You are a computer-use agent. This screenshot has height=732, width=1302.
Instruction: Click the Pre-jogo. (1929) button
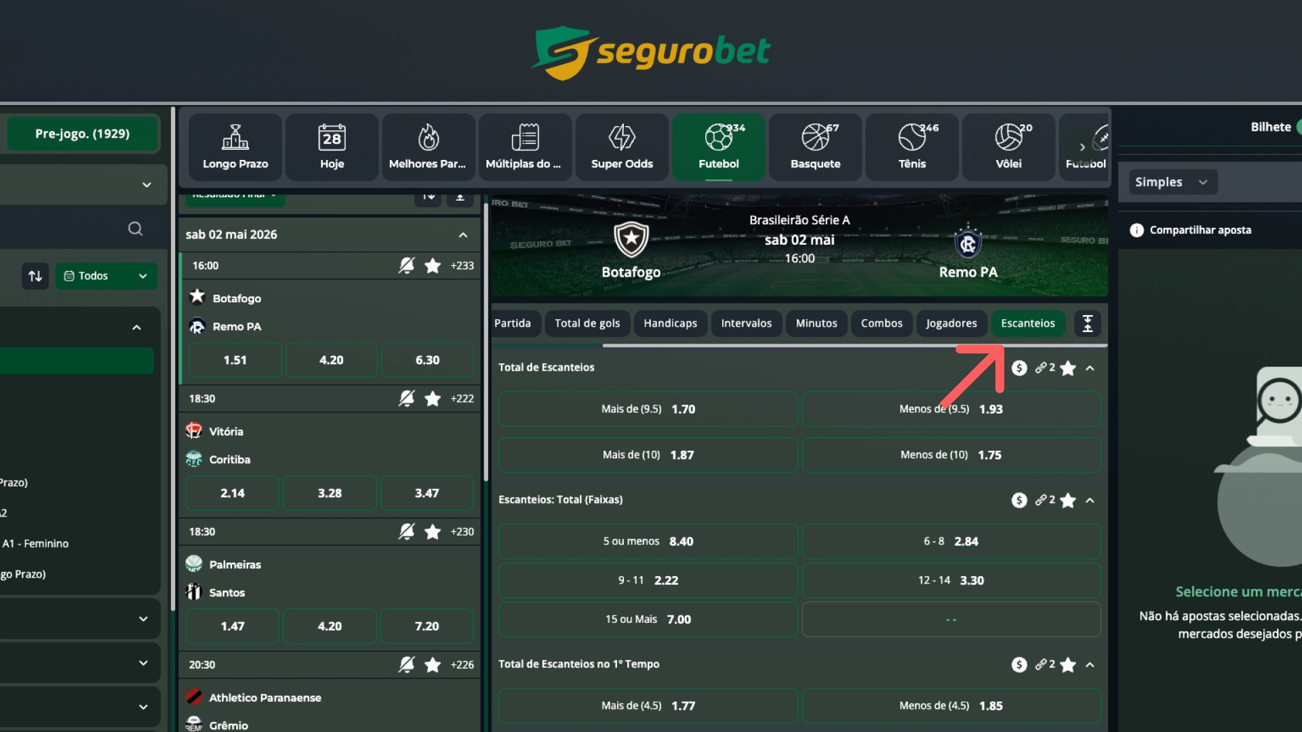(82, 134)
